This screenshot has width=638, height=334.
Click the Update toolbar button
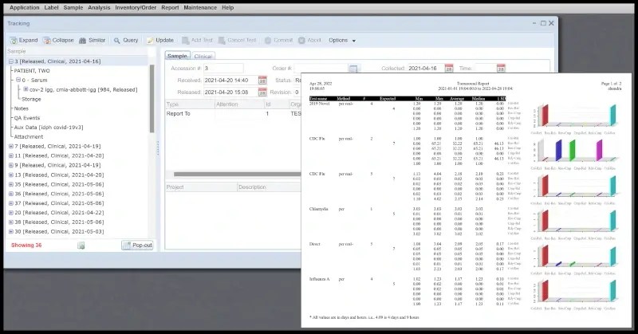(x=160, y=41)
